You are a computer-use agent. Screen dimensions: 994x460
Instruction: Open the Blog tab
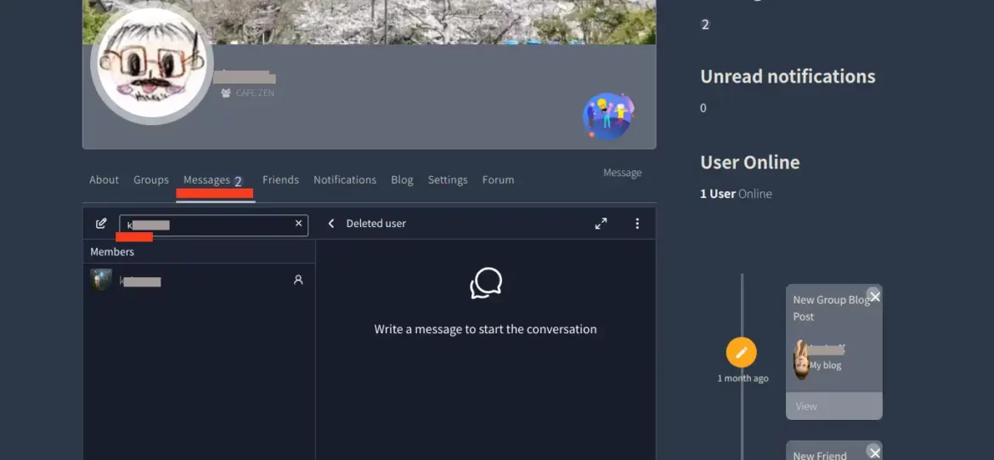402,179
